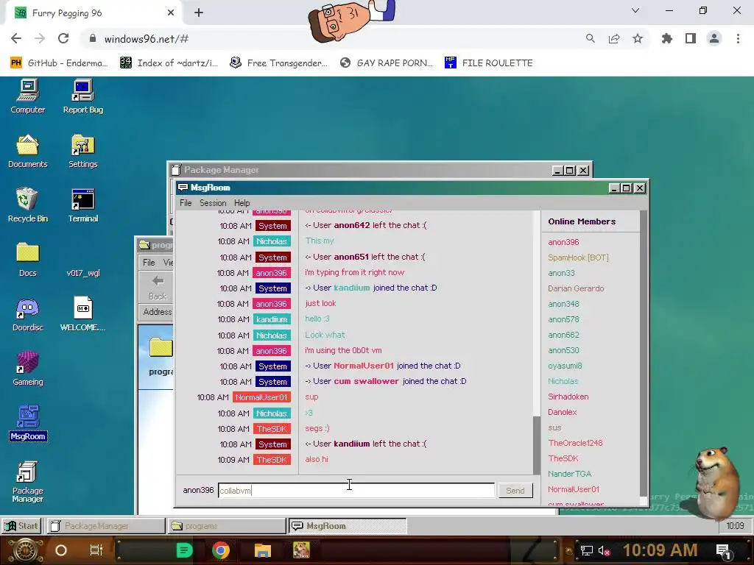Open the FILE ROULETTE bookmark

click(489, 63)
